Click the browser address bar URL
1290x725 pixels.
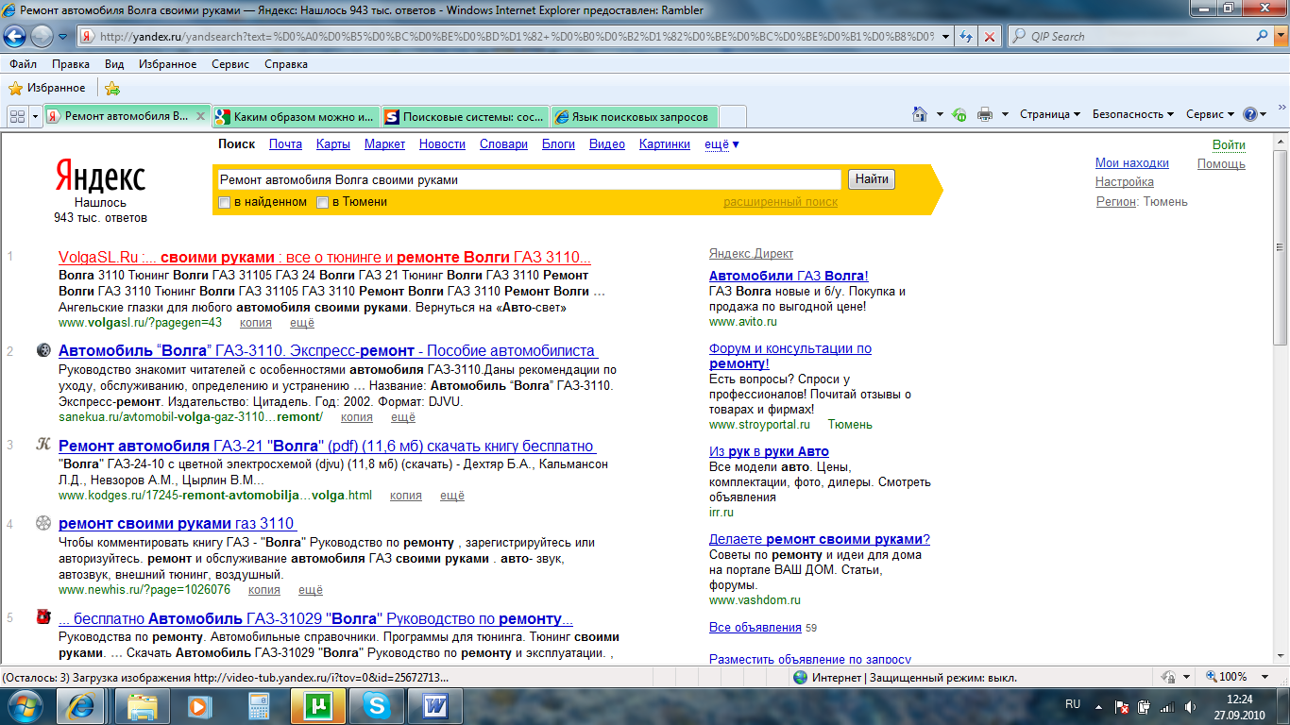pos(515,37)
